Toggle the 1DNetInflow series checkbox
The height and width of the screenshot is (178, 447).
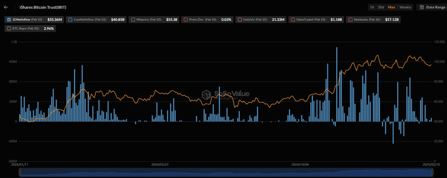(9, 19)
